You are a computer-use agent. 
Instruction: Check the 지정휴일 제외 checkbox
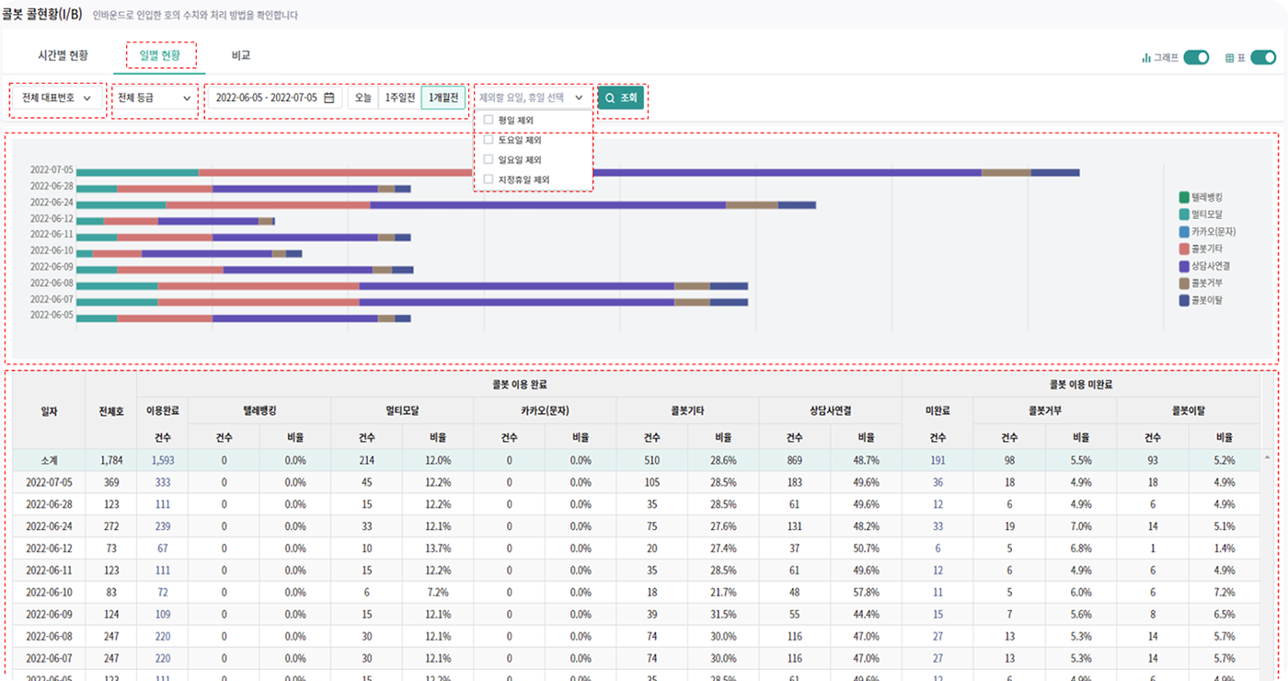[x=489, y=179]
